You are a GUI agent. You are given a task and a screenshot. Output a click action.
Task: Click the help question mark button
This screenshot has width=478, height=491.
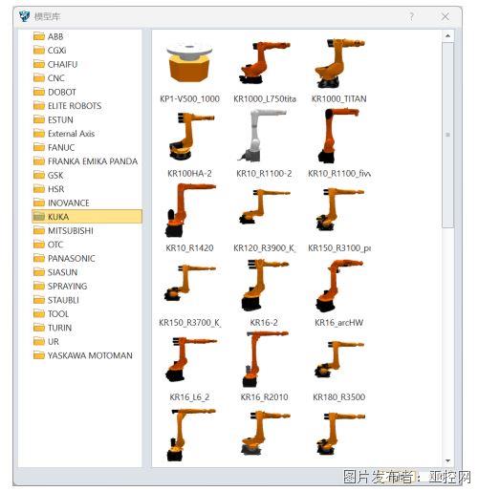[411, 16]
